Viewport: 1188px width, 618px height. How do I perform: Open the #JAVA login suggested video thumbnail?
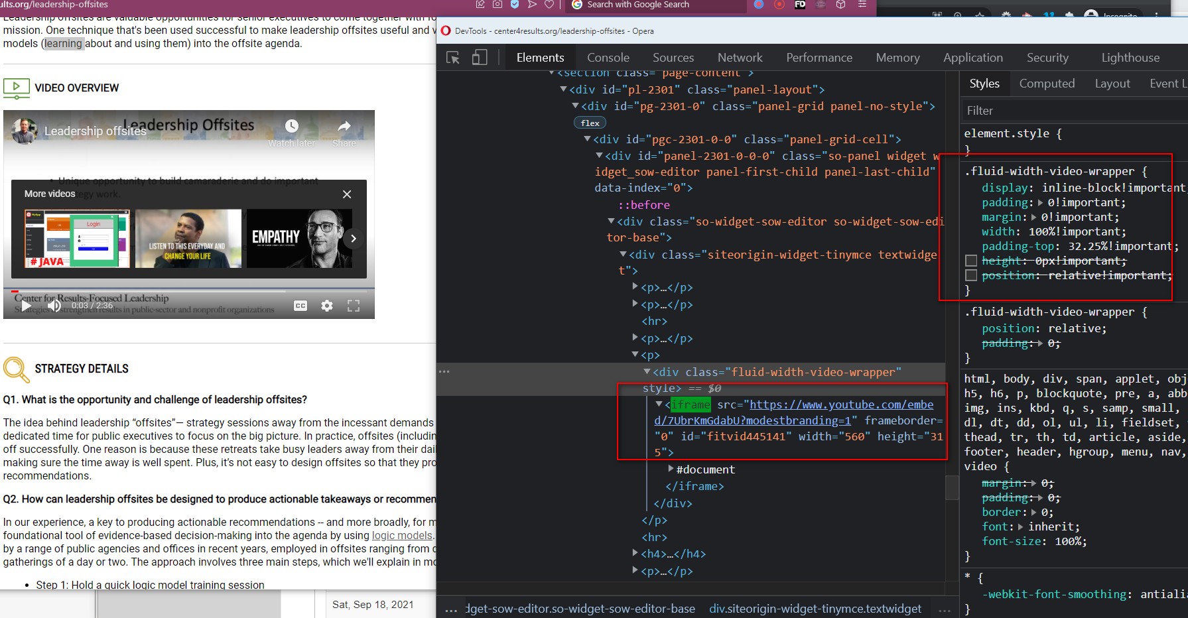77,239
